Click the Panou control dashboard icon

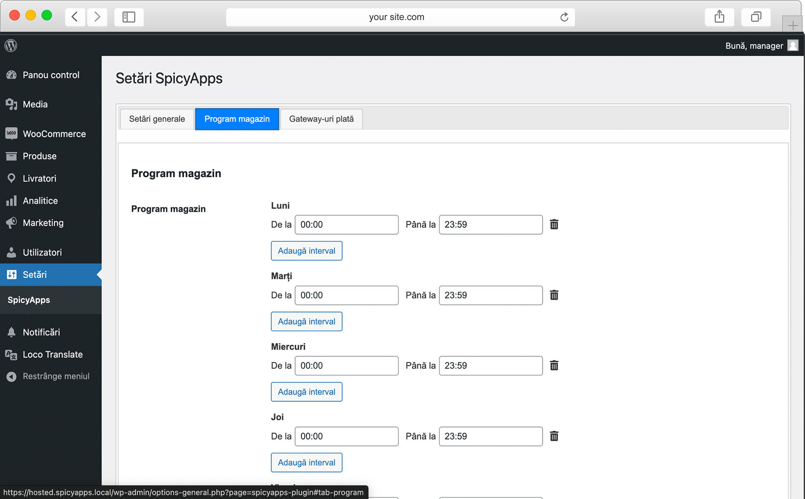tap(11, 75)
